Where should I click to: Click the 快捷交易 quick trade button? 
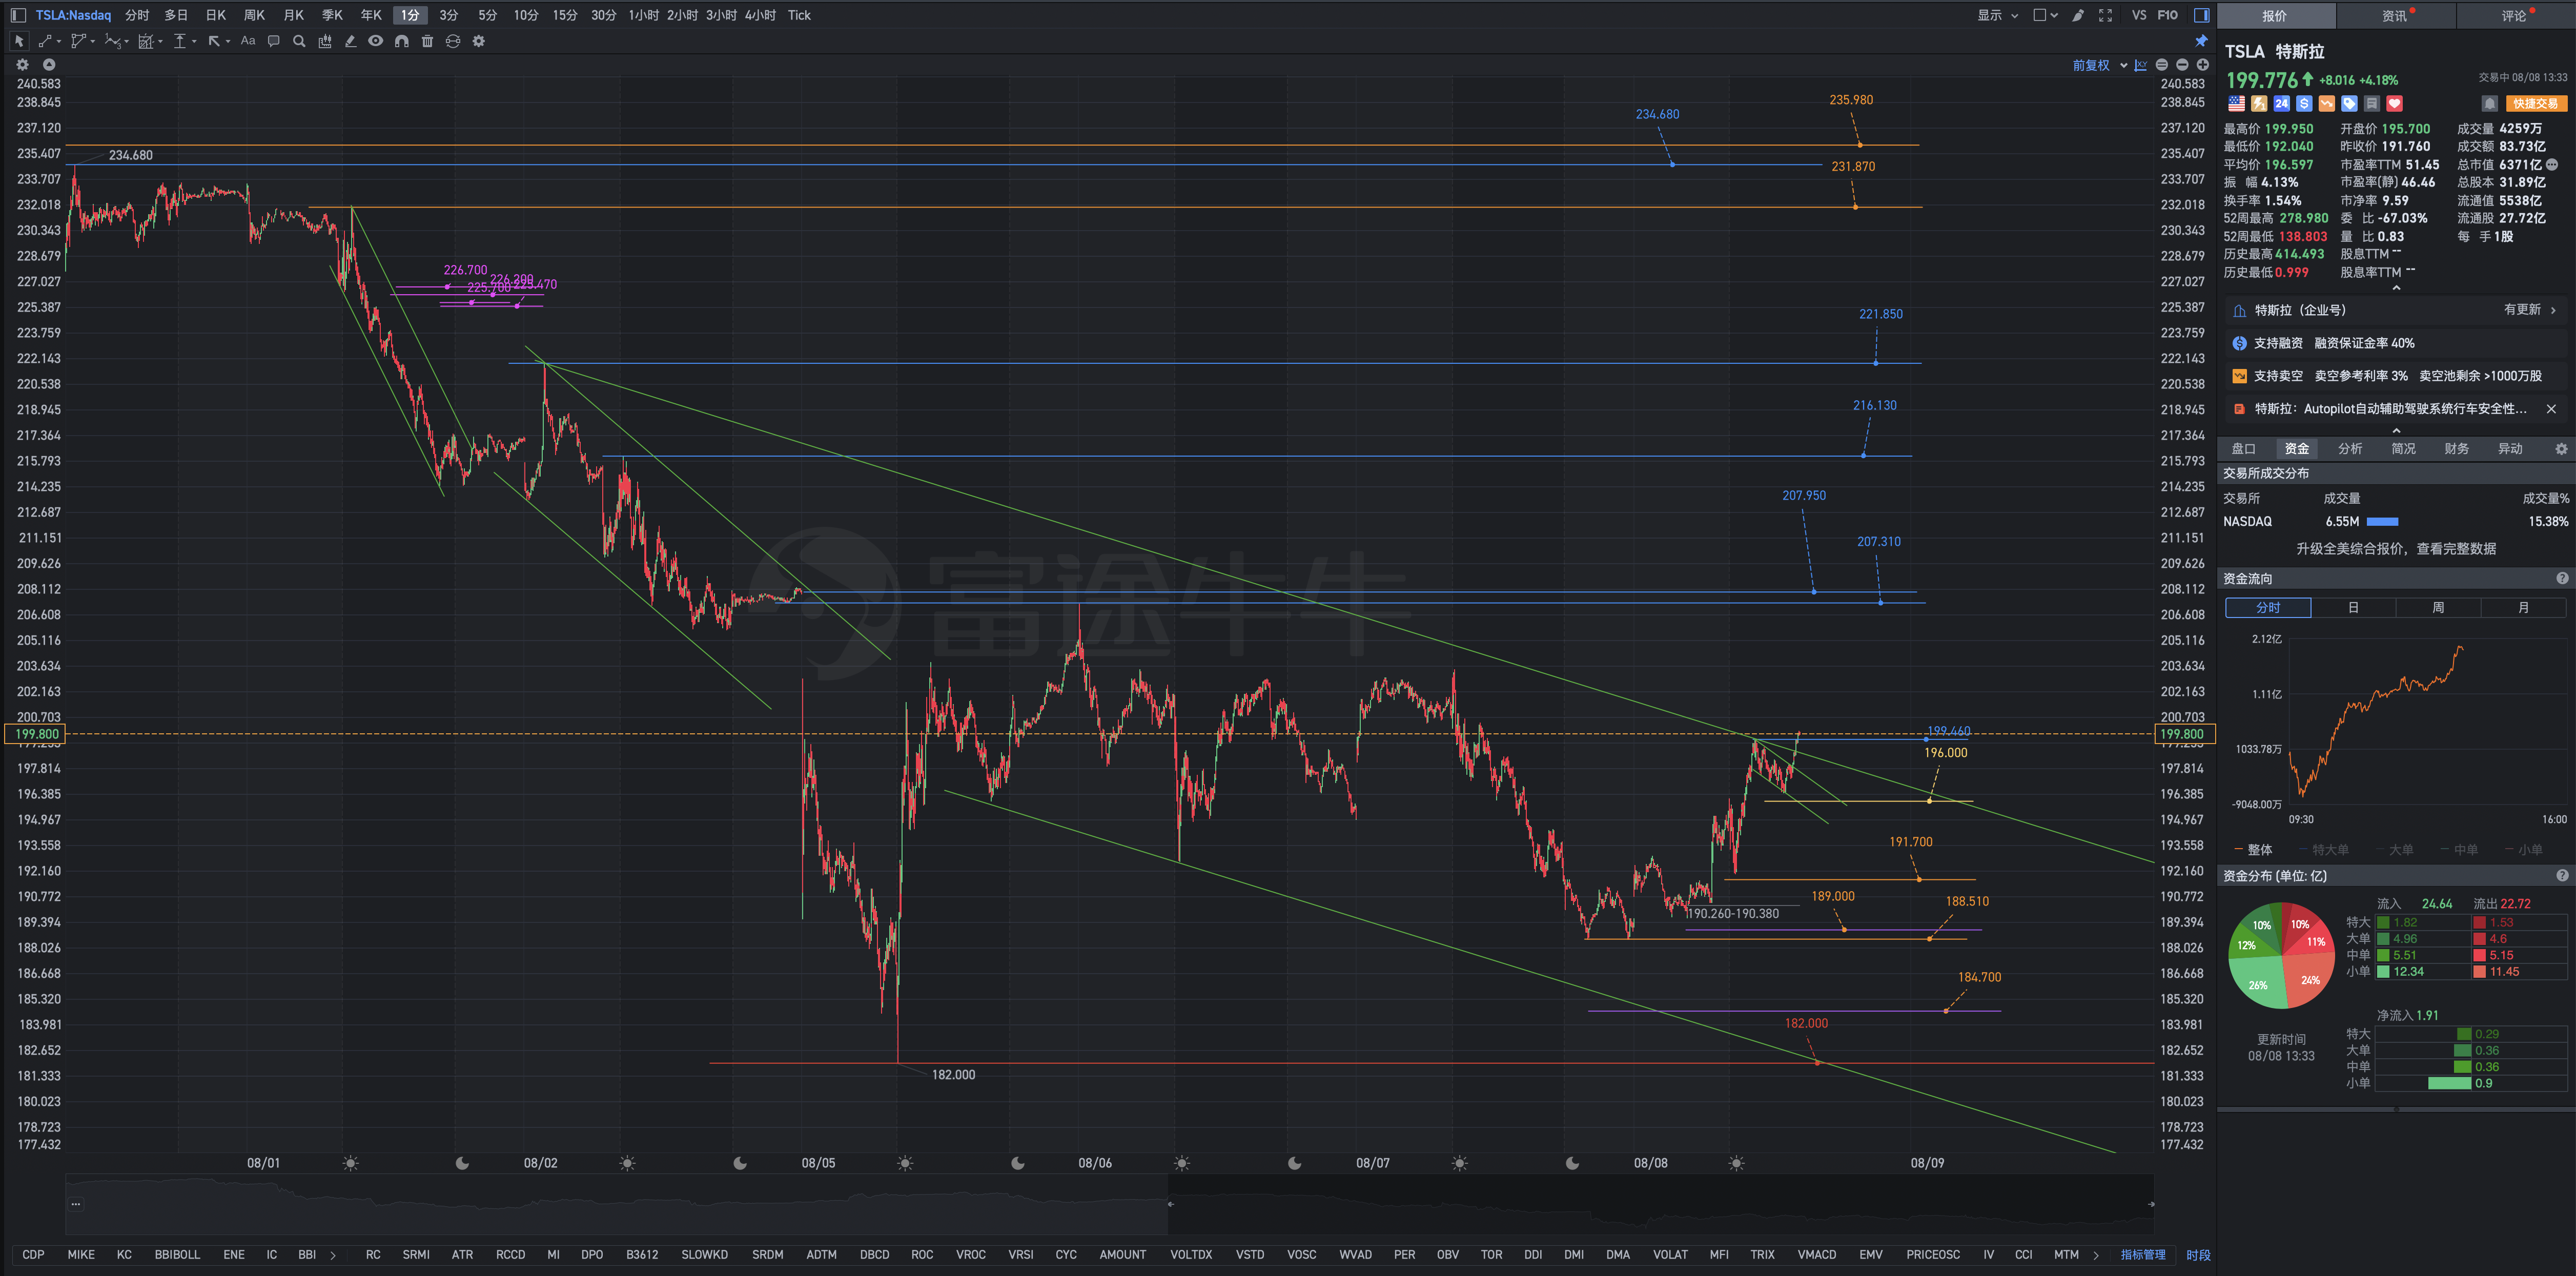point(2536,104)
